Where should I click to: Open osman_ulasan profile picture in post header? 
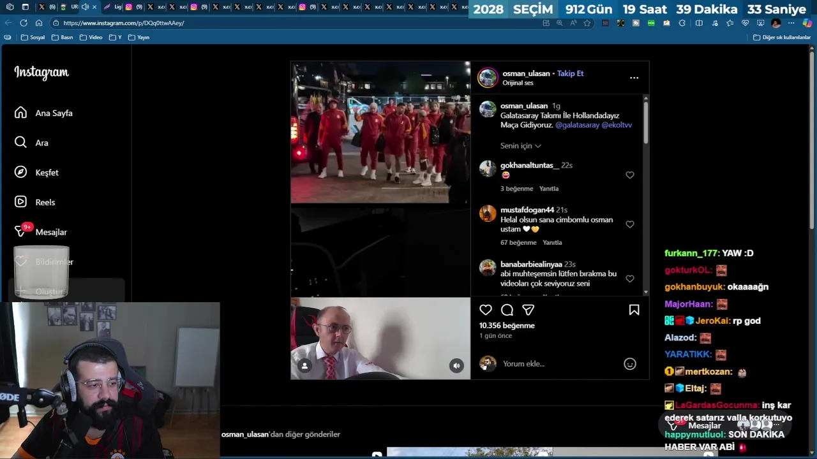pos(488,78)
